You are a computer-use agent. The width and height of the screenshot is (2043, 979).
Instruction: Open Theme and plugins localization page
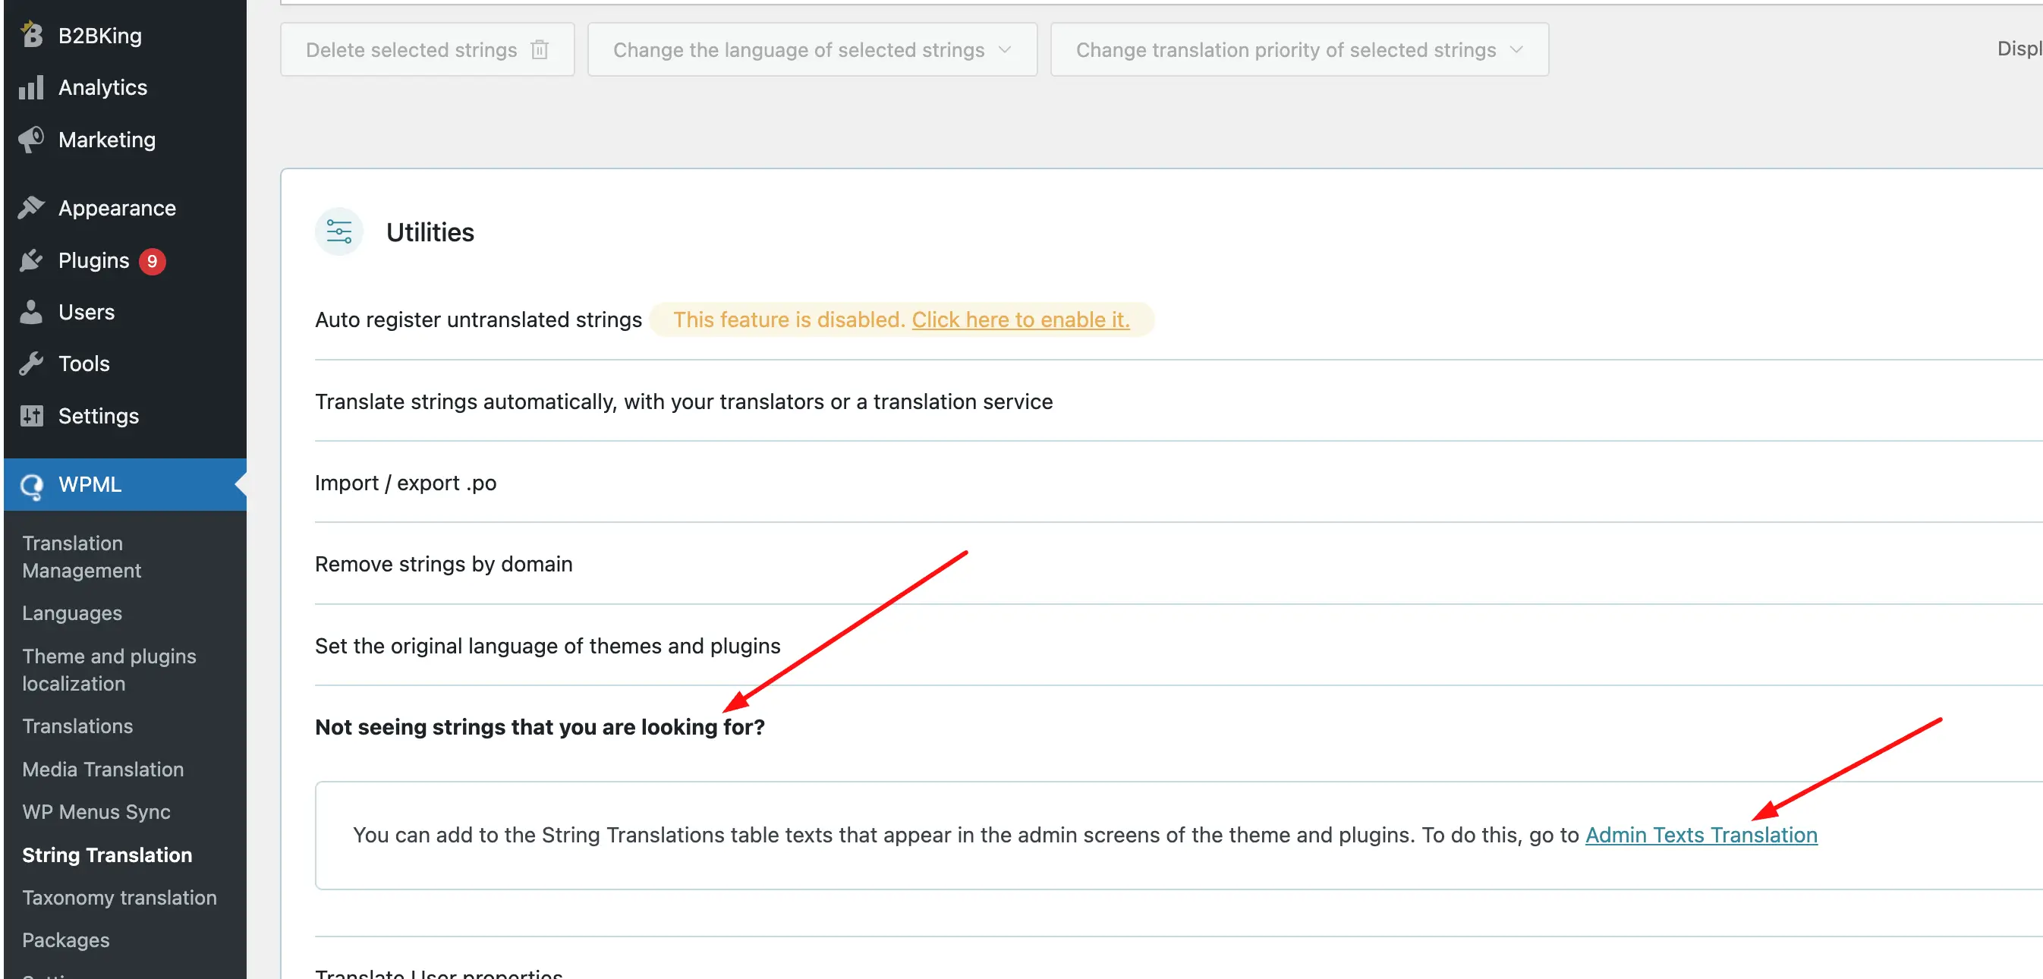(109, 669)
